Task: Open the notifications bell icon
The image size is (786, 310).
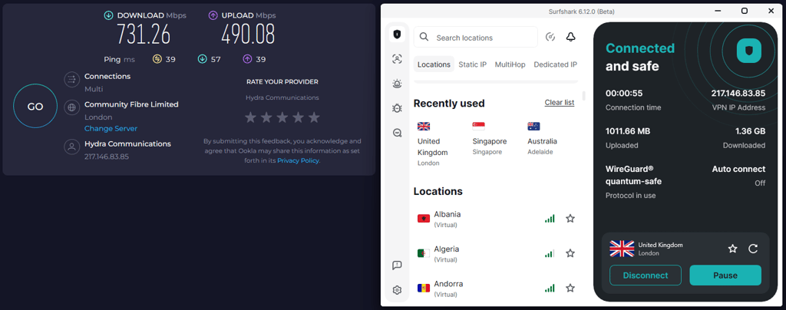Action: point(570,37)
